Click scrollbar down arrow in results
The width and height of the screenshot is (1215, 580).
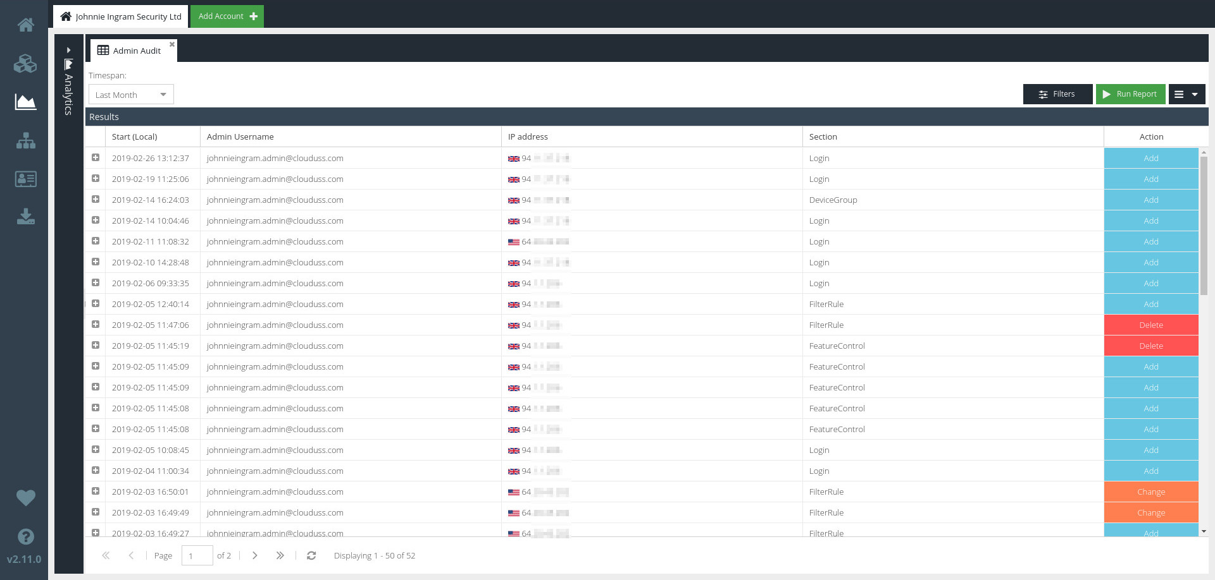[1204, 531]
